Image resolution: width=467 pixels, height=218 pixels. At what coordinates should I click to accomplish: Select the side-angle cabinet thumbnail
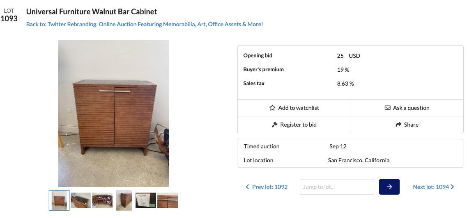click(x=124, y=200)
